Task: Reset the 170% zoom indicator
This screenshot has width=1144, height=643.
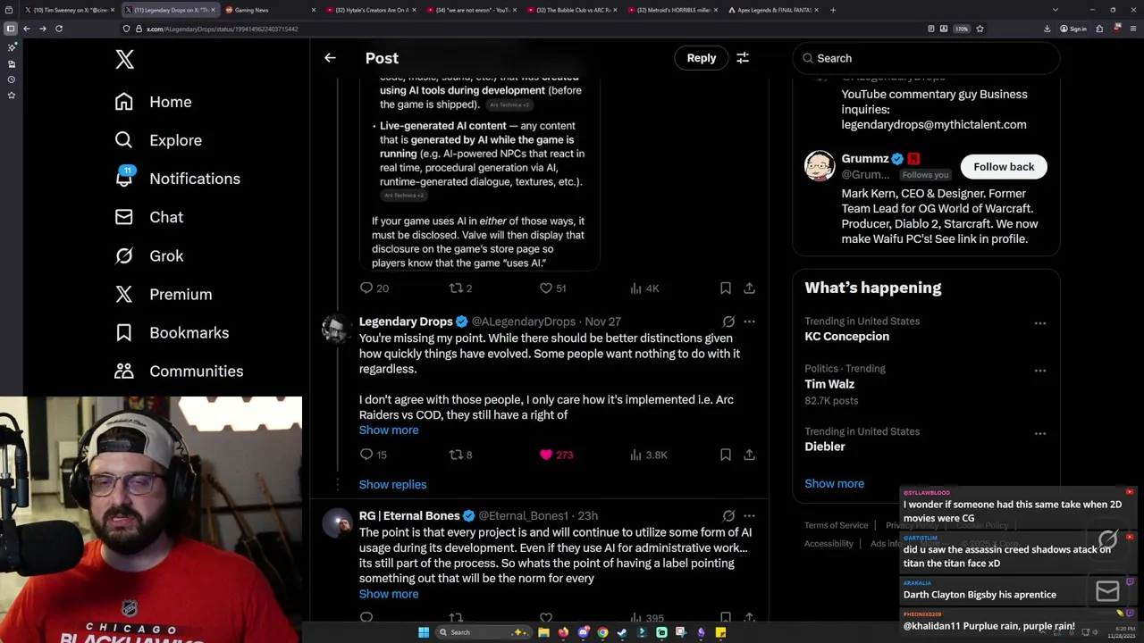Action: tap(962, 29)
